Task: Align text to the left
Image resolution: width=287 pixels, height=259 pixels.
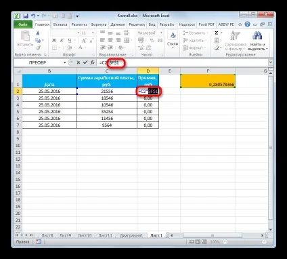Action: (102, 40)
